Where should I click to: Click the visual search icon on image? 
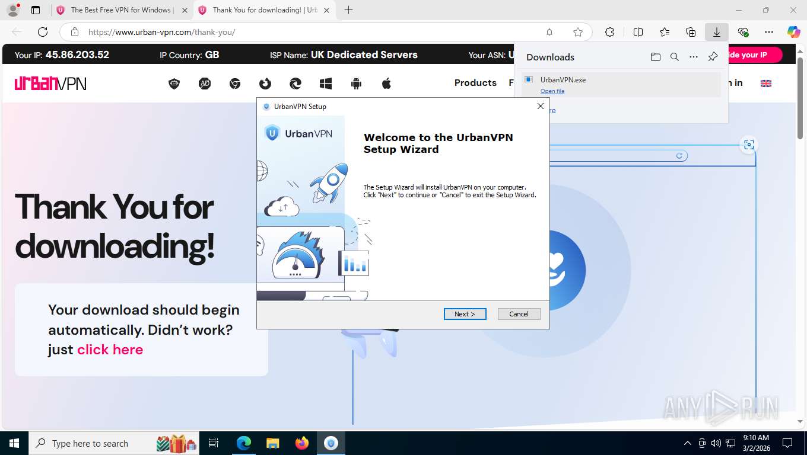click(x=749, y=145)
